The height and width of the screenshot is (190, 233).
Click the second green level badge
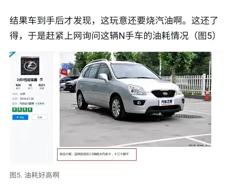[20, 110]
